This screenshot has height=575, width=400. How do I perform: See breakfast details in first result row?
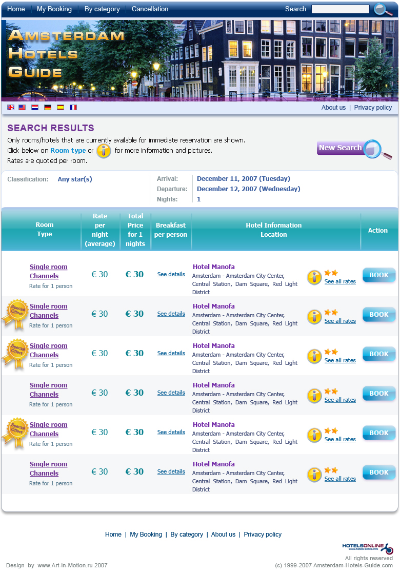click(171, 274)
